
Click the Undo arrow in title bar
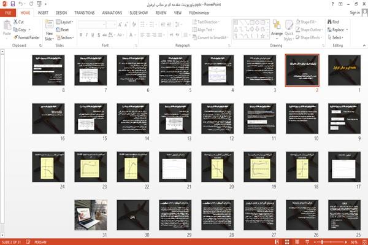(x=21, y=4)
